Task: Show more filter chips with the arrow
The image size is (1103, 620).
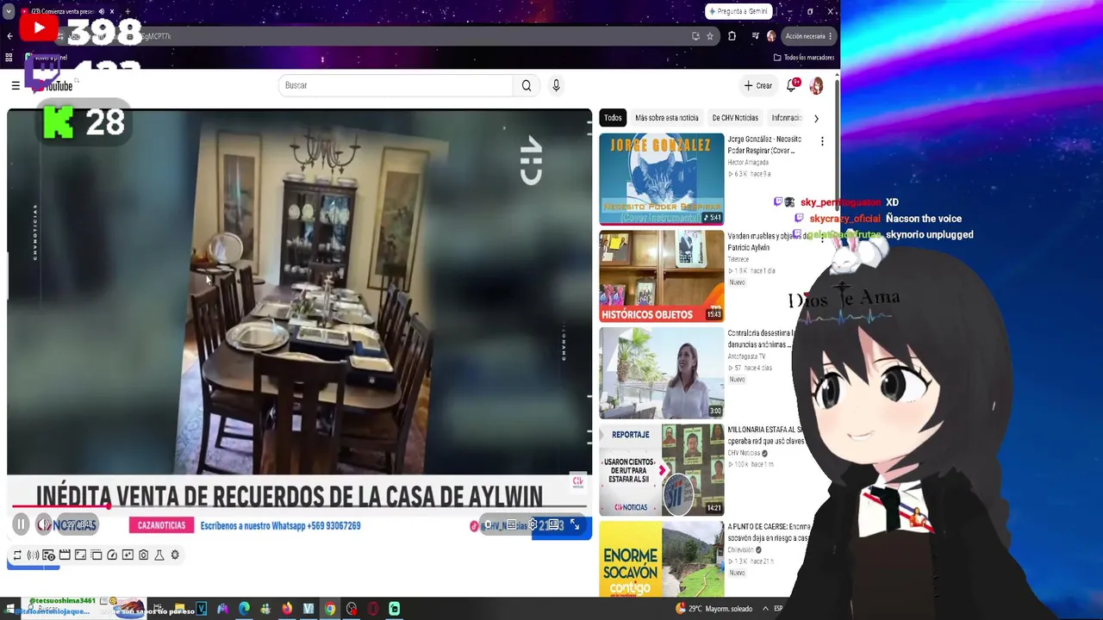Action: pyautogui.click(x=816, y=118)
